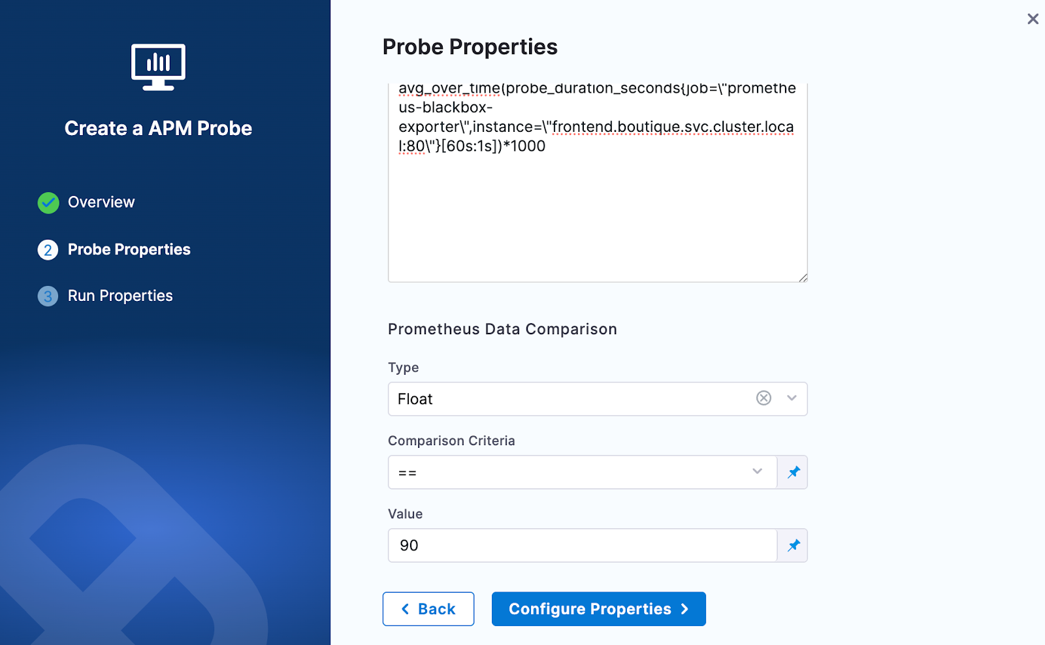Open the Float type combo box
Screen dimensions: 1045x645
[x=568, y=399]
